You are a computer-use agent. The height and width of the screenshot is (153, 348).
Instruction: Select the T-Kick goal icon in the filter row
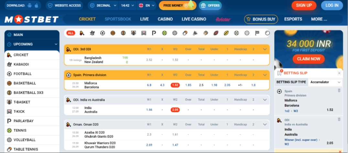pos(144,33)
